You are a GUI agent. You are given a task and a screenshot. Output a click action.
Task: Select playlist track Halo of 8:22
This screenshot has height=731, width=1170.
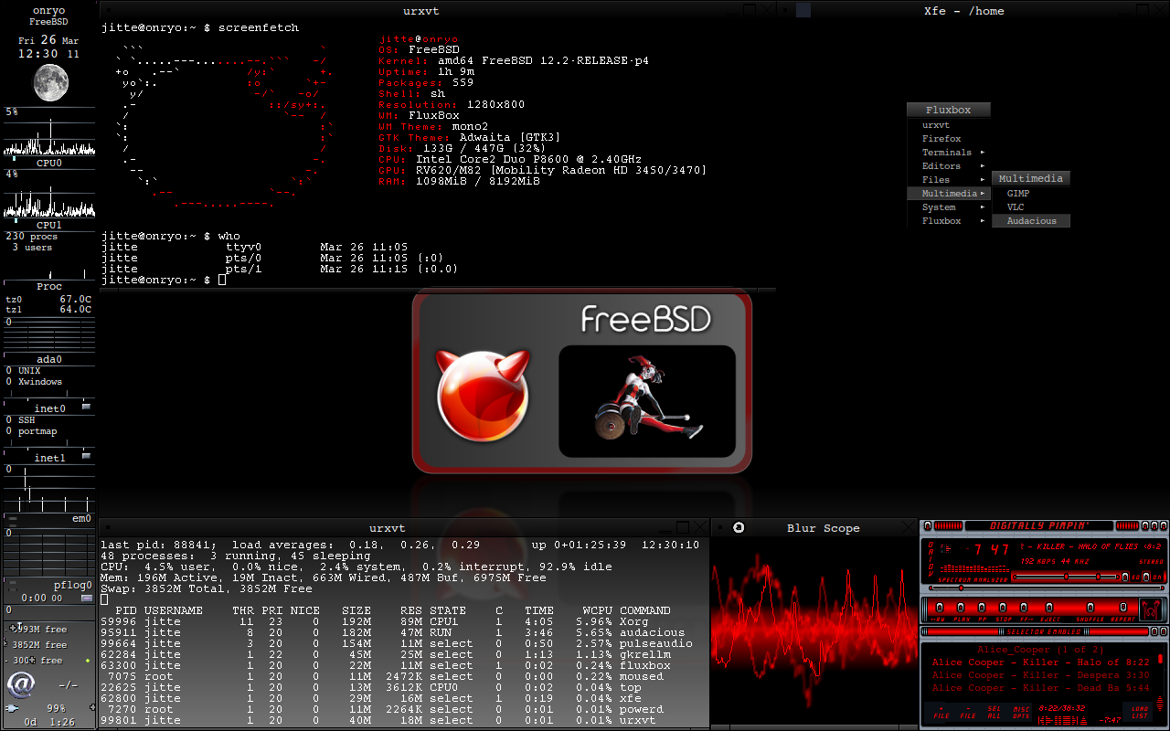point(1041,662)
